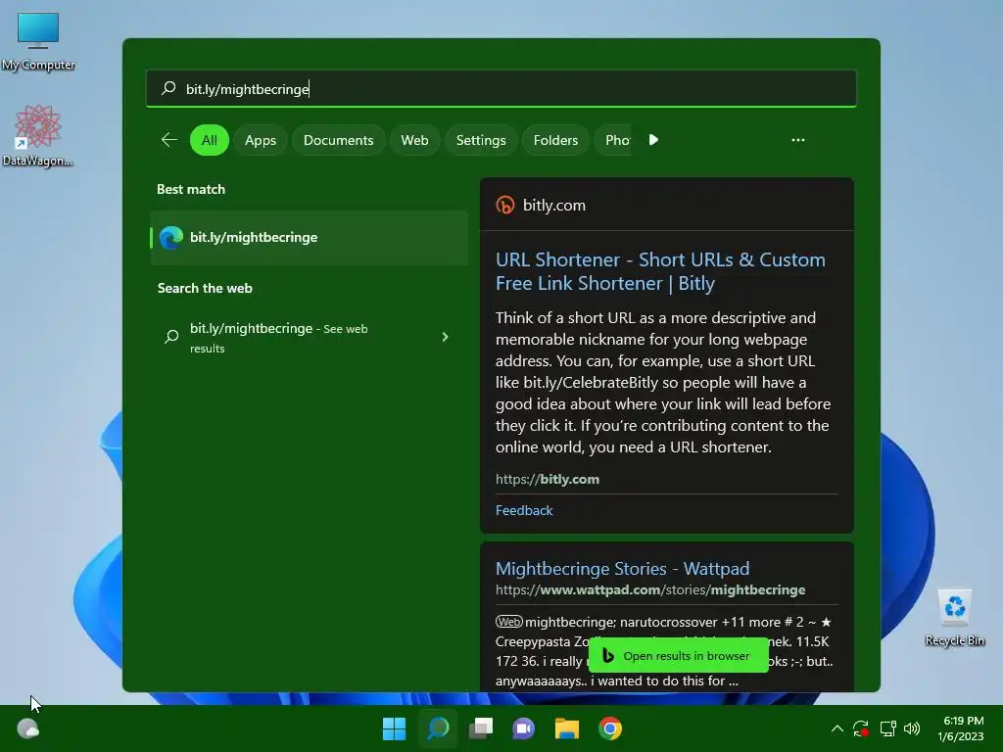Screen dimensions: 1003x752
Task: Select the Recycle Bin desktop icon
Action: (x=954, y=618)
